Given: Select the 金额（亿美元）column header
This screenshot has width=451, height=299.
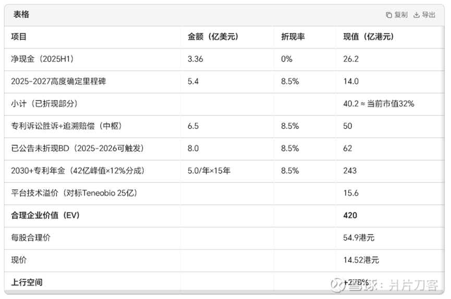Looking at the screenshot, I should click(213, 37).
